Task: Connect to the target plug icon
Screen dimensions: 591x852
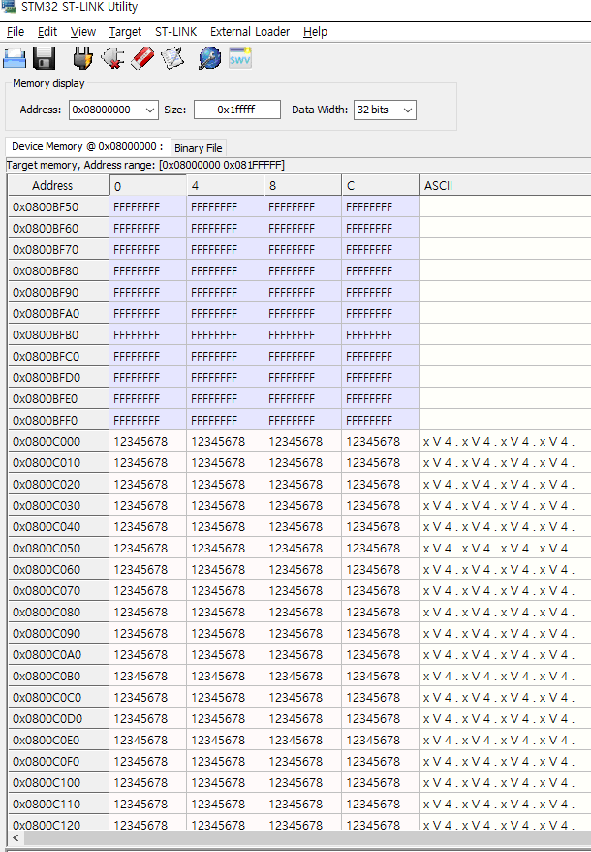Action: coord(82,58)
